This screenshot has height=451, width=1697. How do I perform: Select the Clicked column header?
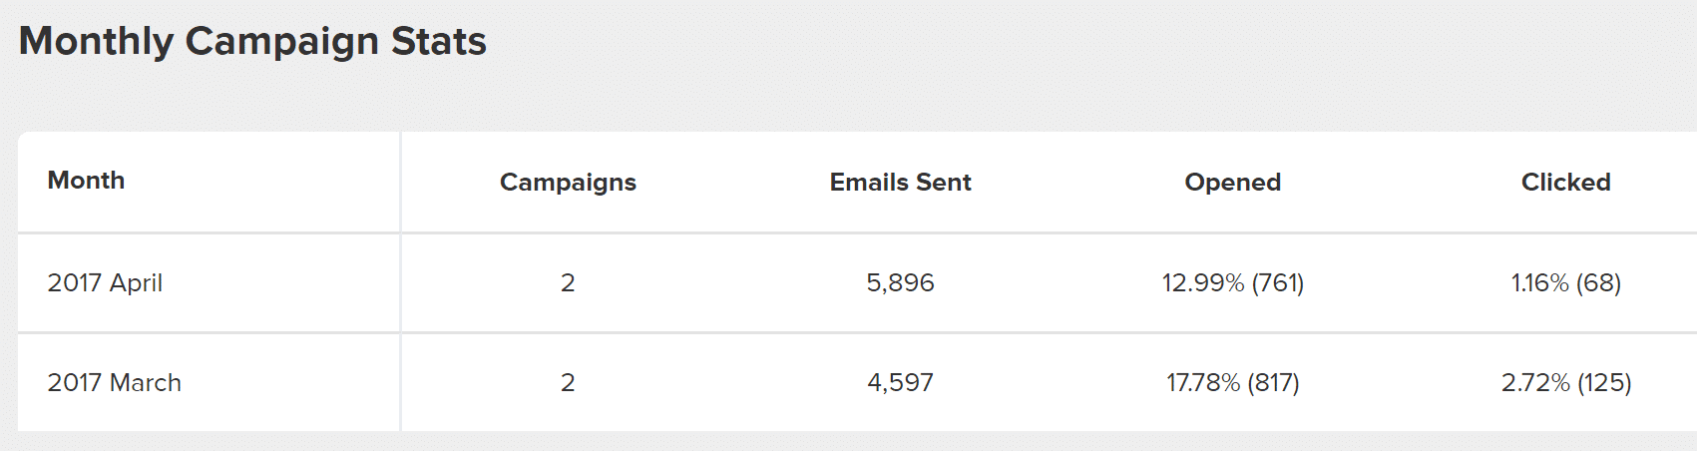pos(1565,183)
